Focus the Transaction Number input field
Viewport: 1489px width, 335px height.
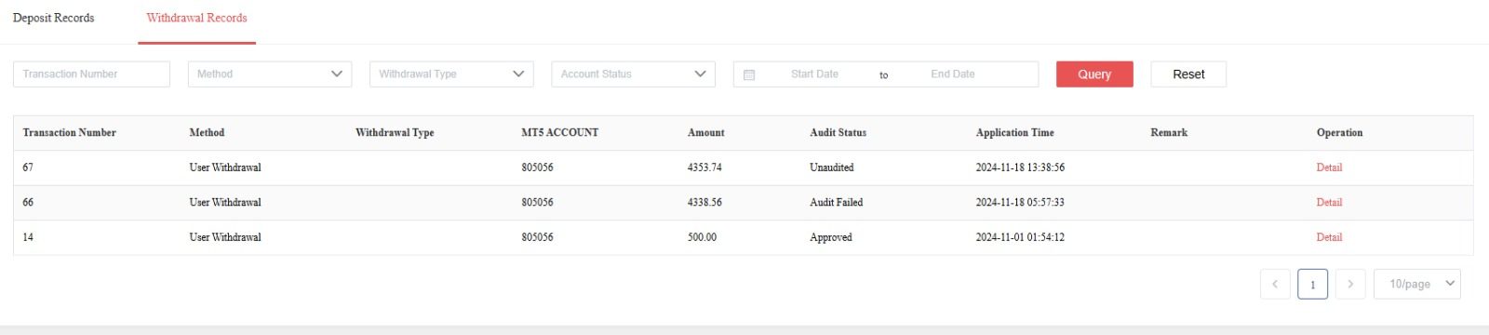click(x=91, y=74)
